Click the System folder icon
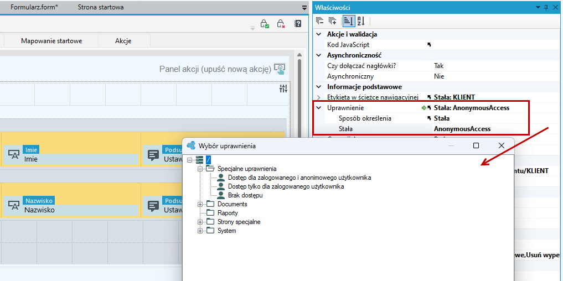The image size is (563, 281). (x=210, y=231)
